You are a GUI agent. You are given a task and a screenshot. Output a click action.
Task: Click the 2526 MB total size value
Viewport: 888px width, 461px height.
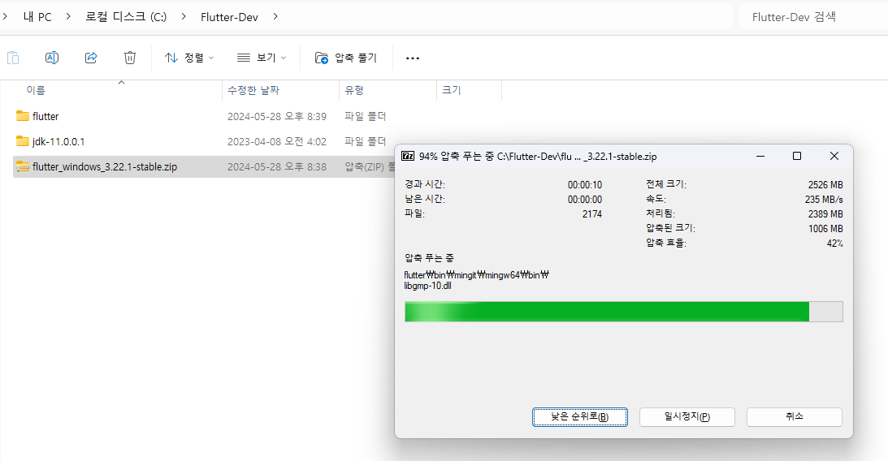coord(825,185)
